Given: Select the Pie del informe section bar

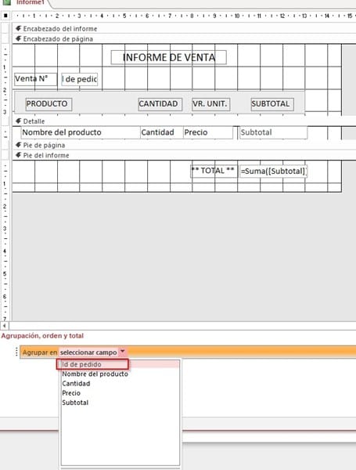Looking at the screenshot, I should click(184, 155).
